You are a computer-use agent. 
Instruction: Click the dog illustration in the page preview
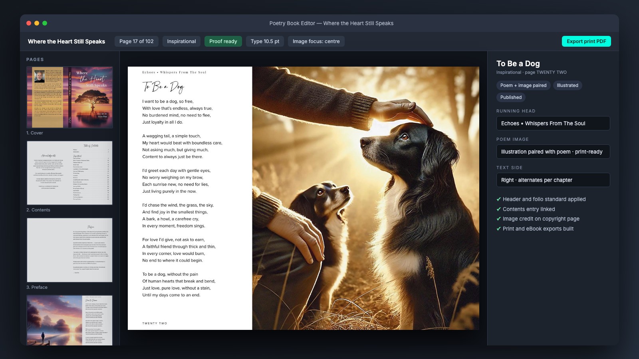(366, 198)
